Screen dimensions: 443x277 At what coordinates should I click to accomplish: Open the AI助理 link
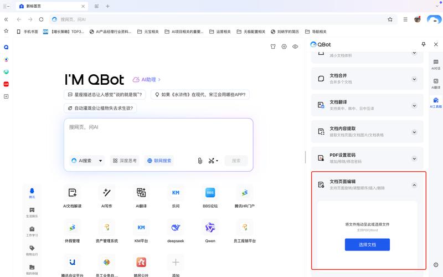click(x=147, y=80)
